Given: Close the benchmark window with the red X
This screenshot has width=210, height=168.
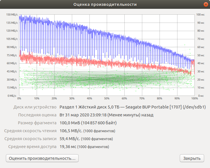Looking at the screenshot, I should [x=206, y=4].
